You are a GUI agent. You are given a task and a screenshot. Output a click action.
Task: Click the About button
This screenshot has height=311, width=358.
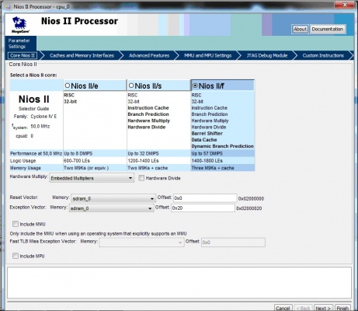click(300, 29)
